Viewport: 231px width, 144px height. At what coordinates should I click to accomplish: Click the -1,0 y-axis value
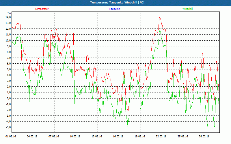pyautogui.click(x=8, y=104)
